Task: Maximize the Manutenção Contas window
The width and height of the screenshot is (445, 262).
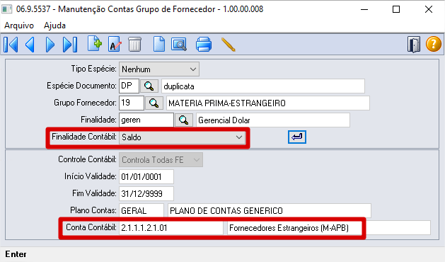Action: click(396, 9)
